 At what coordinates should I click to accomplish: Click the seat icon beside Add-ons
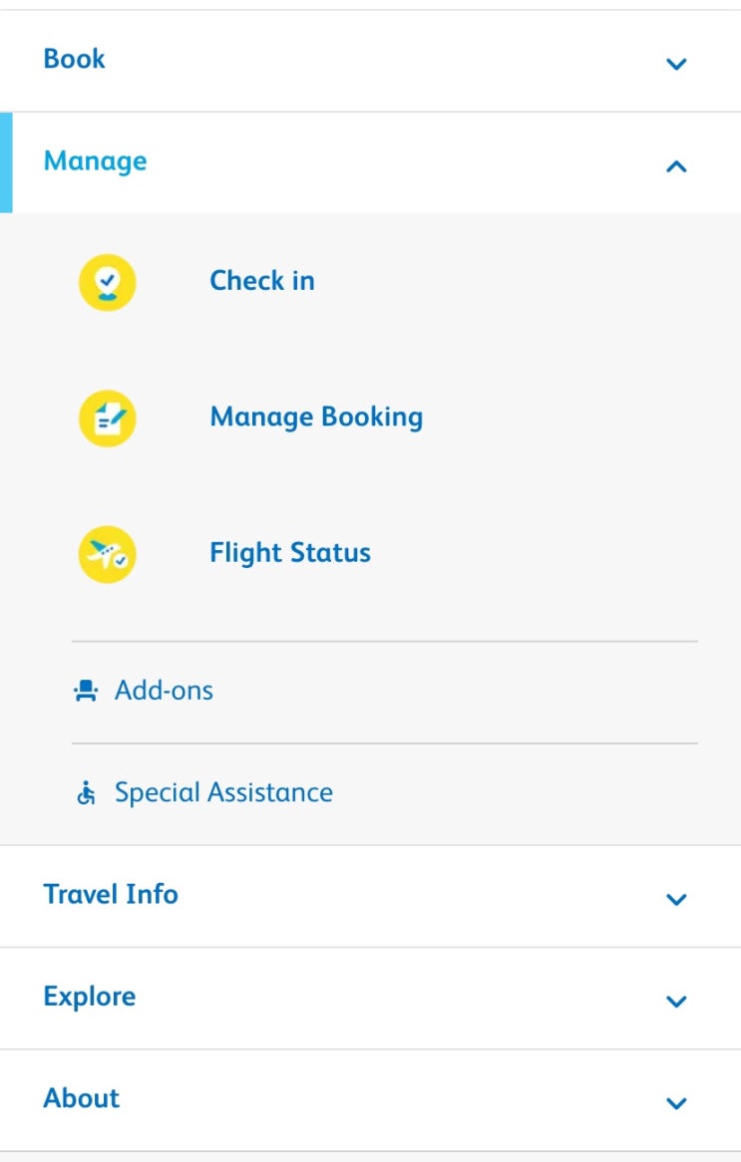pyautogui.click(x=87, y=691)
